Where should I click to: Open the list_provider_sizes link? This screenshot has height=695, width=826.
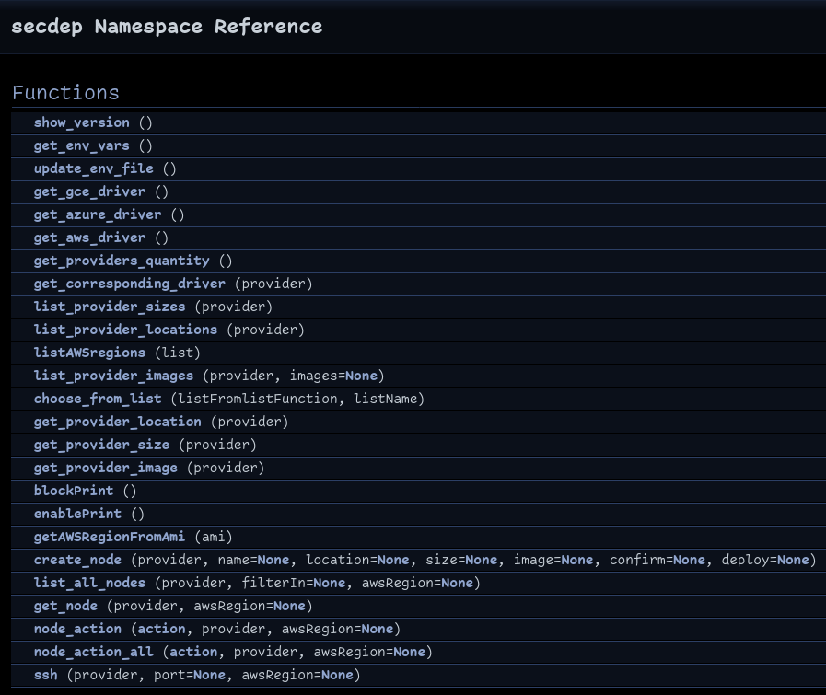110,307
